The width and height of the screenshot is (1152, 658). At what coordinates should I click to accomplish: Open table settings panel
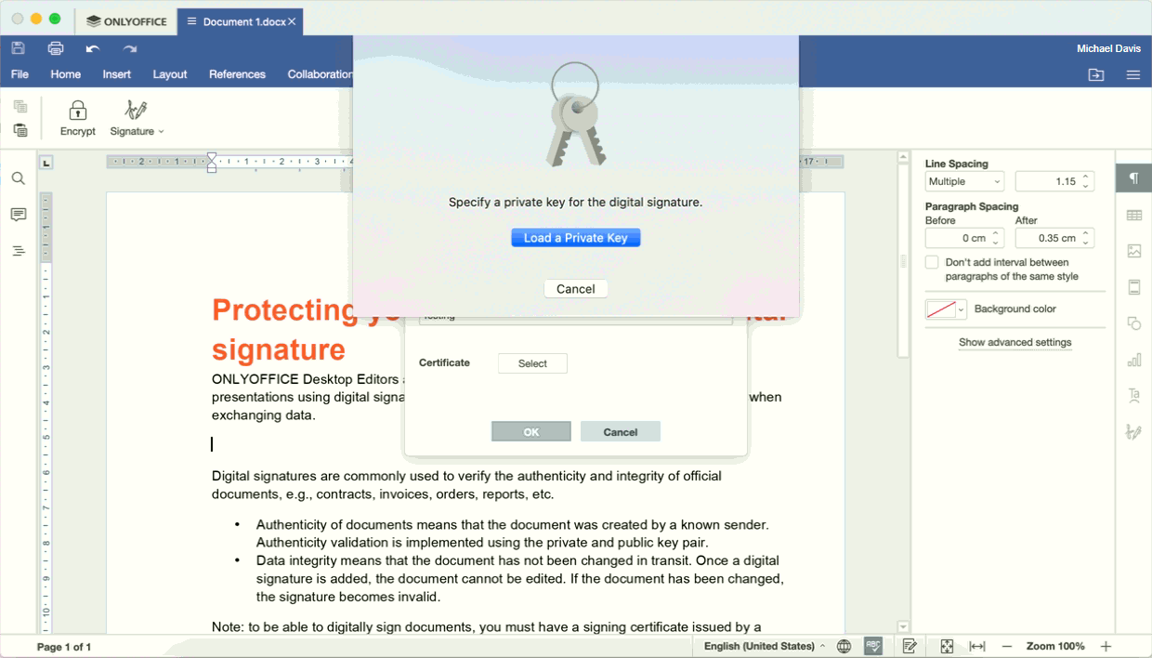(x=1132, y=215)
